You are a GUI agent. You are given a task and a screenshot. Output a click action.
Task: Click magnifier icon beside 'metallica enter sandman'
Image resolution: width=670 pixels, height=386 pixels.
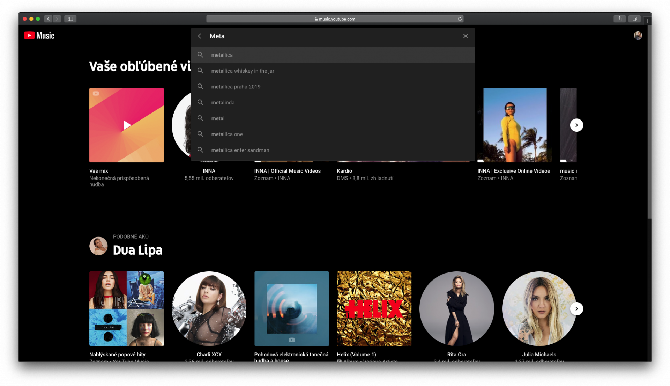(200, 150)
